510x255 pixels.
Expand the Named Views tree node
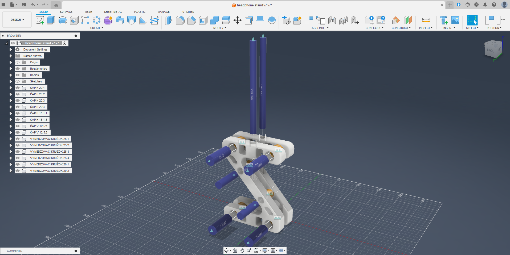(x=11, y=56)
